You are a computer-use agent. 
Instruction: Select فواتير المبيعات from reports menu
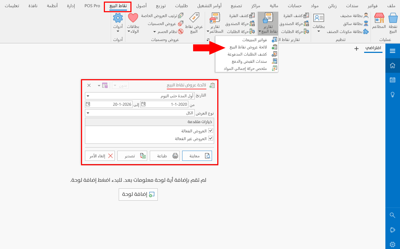[246, 40]
